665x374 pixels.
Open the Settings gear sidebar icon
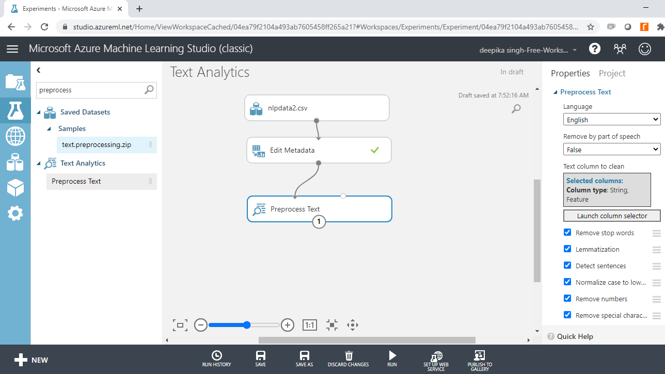pos(15,214)
